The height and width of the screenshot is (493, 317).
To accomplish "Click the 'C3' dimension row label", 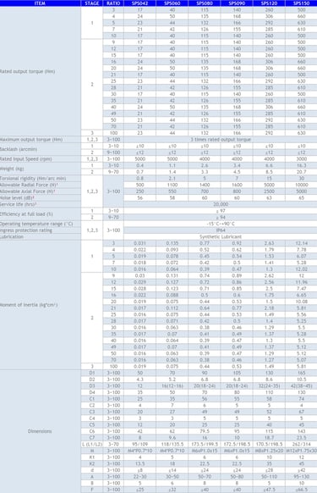I will tap(92, 412).
